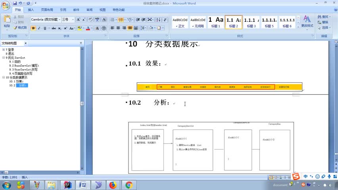338x190 pixels.
Task: Toggle bold formatting
Action: click(x=33, y=28)
